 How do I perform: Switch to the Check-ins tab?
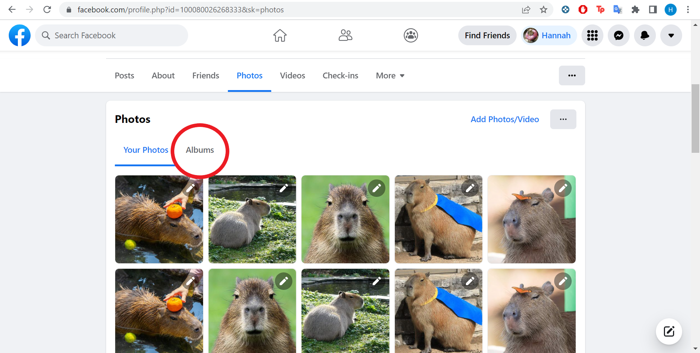click(x=340, y=75)
